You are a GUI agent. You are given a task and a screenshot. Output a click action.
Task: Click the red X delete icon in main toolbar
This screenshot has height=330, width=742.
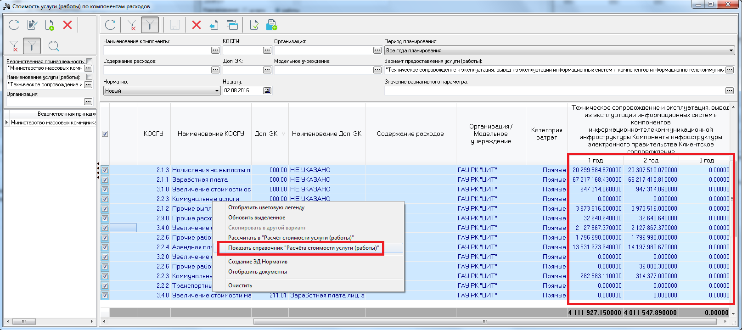point(197,25)
